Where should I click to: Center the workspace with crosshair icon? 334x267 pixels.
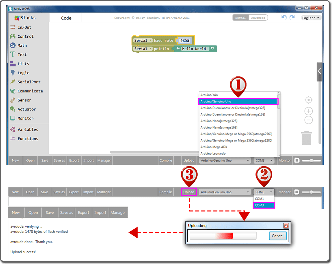308,100
